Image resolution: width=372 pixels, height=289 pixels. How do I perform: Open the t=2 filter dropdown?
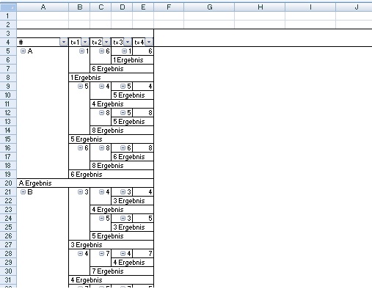(x=106, y=43)
